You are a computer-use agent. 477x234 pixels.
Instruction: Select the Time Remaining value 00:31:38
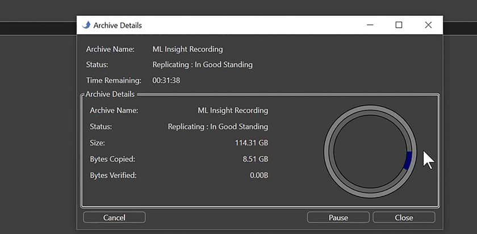[166, 81]
